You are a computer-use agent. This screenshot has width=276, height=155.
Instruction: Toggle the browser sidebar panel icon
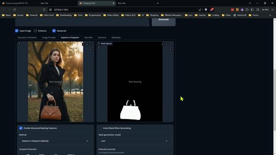(x=252, y=9)
